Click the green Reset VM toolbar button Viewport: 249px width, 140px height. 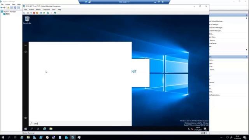(x=44, y=13)
